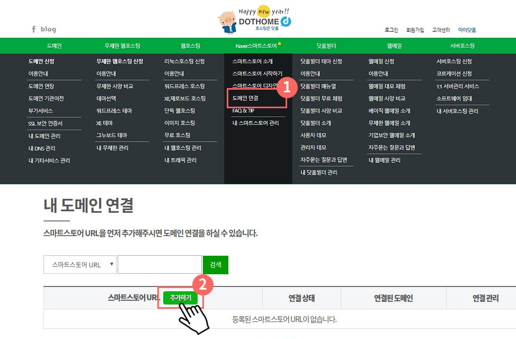Screen dimensions: 516x339
Task: Open the "blog" link in the header
Action: pyautogui.click(x=48, y=29)
